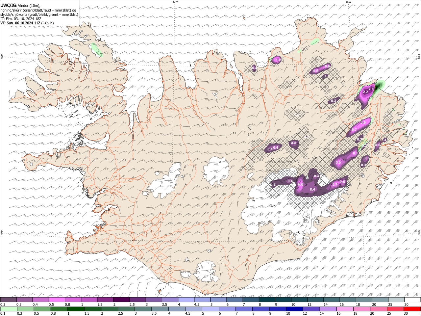The image size is (421, 316).
Task: Click the 2.2 snowfall value on the map
Action: pyautogui.click(x=365, y=92)
